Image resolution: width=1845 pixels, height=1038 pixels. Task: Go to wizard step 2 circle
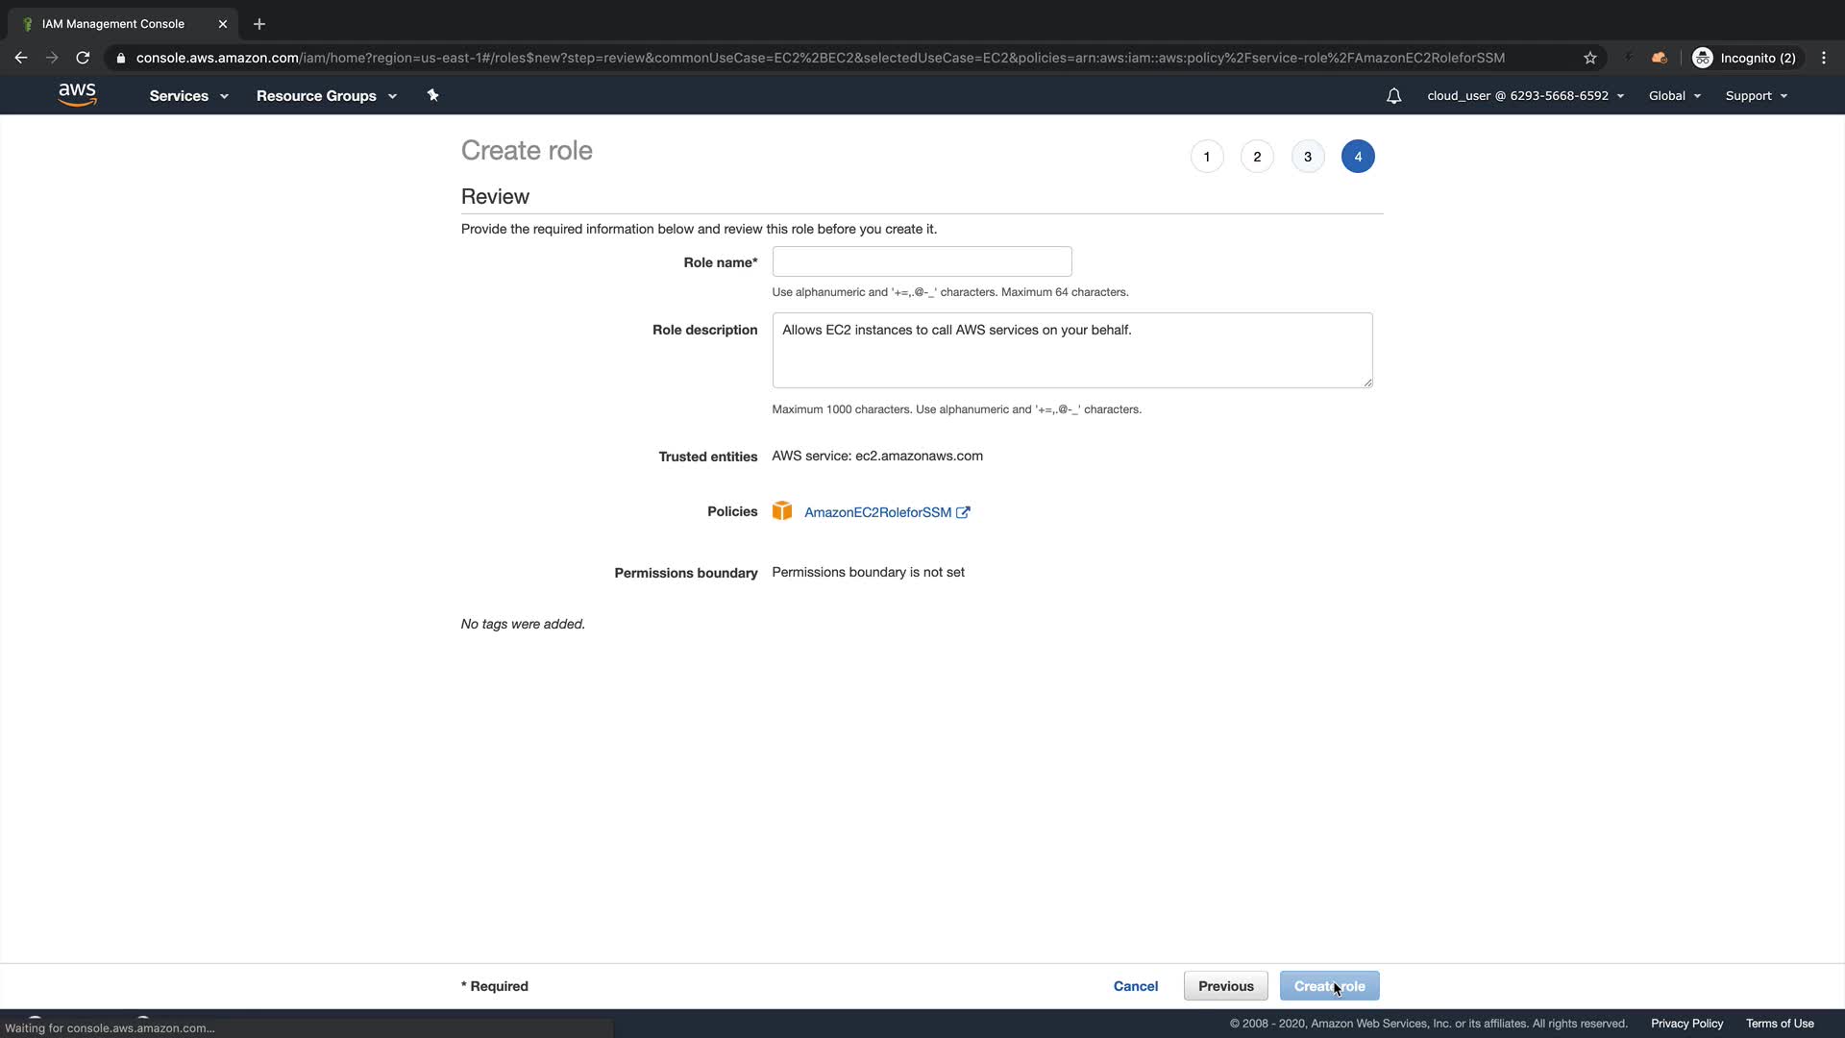click(x=1257, y=157)
